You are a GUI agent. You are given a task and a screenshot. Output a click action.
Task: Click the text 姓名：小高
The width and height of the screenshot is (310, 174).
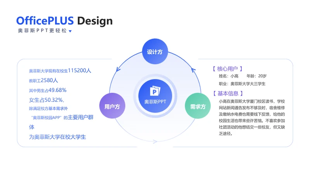[x=229, y=76]
